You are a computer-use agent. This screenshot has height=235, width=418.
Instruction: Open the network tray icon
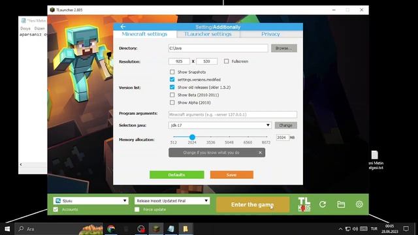[348, 229]
